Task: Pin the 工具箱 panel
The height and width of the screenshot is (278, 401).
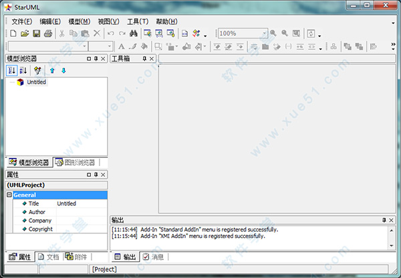Action: [x=144, y=59]
